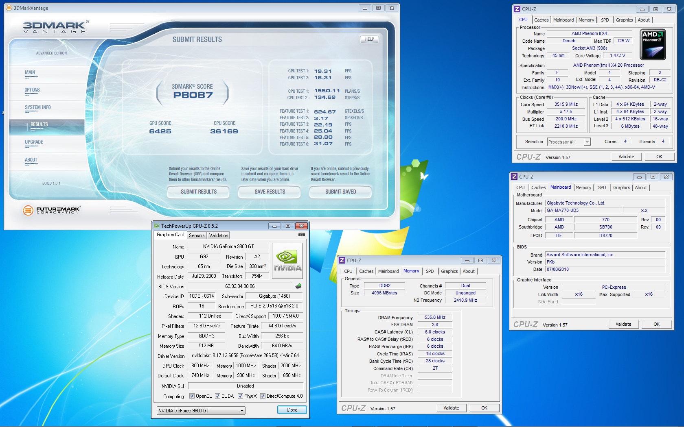The image size is (684, 427).
Task: Click the AMD Phenom II logo in CPU-Z
Action: tap(653, 44)
